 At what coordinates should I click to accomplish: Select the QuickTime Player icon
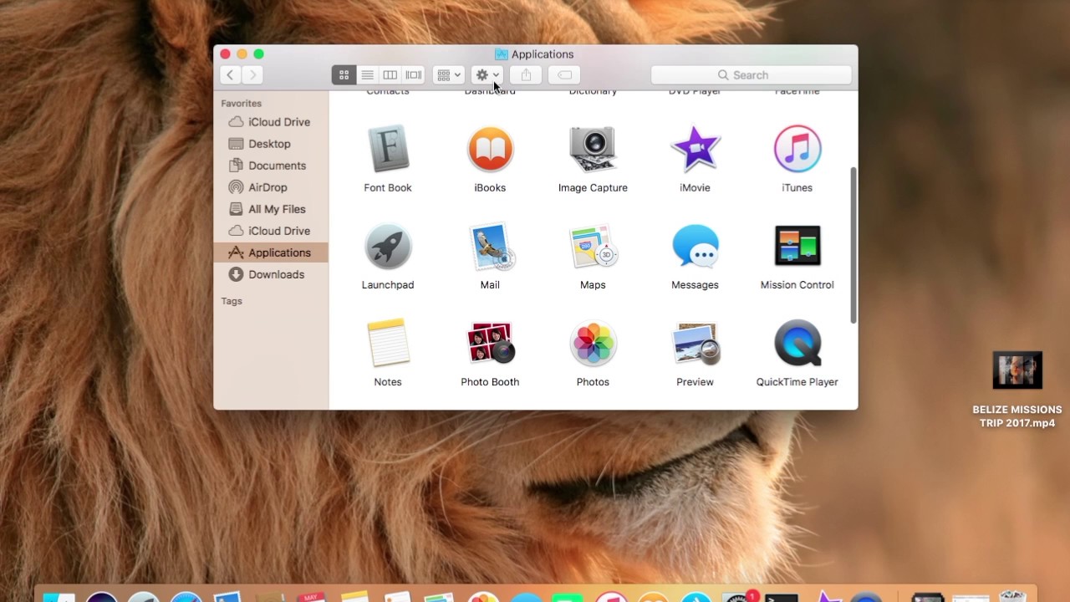797,343
